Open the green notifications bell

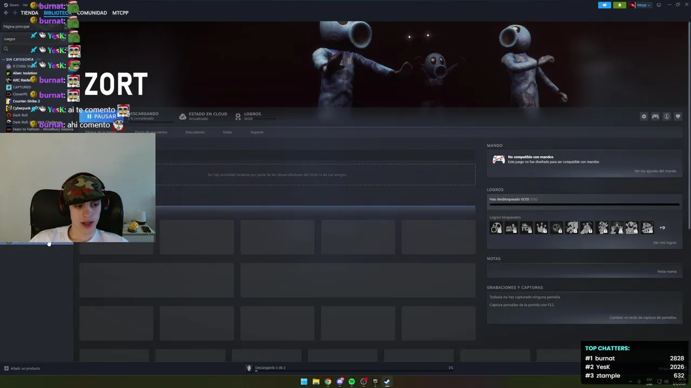[619, 5]
